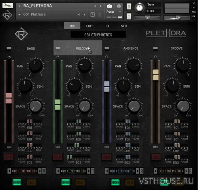Click the GROOVE volume fader handle
The image size is (198, 190).
pos(156,75)
